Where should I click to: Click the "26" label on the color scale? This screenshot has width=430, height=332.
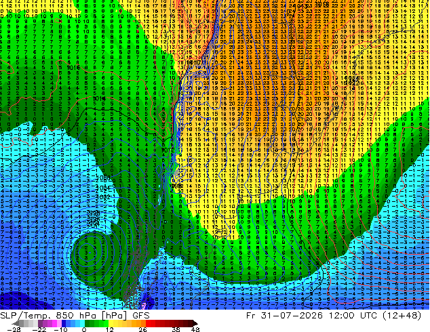[142, 329]
